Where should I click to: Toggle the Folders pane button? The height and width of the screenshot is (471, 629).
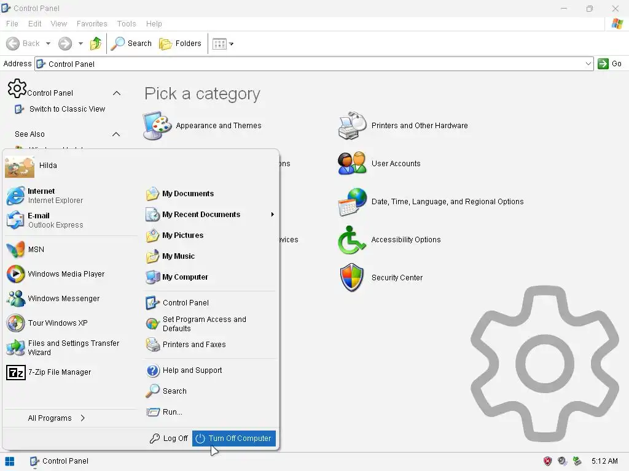(x=180, y=44)
